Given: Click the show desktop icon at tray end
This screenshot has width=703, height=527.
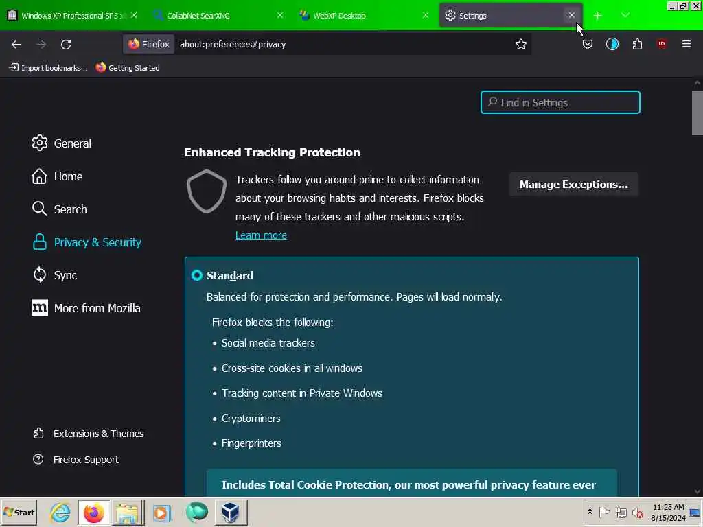Looking at the screenshot, I should 695,513.
